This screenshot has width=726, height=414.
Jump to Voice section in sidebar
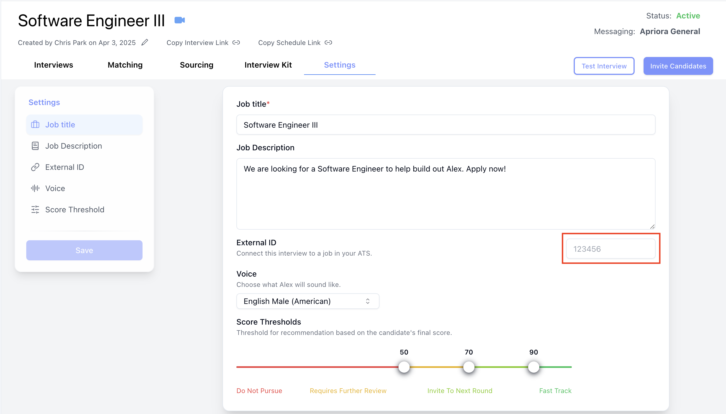click(84, 188)
